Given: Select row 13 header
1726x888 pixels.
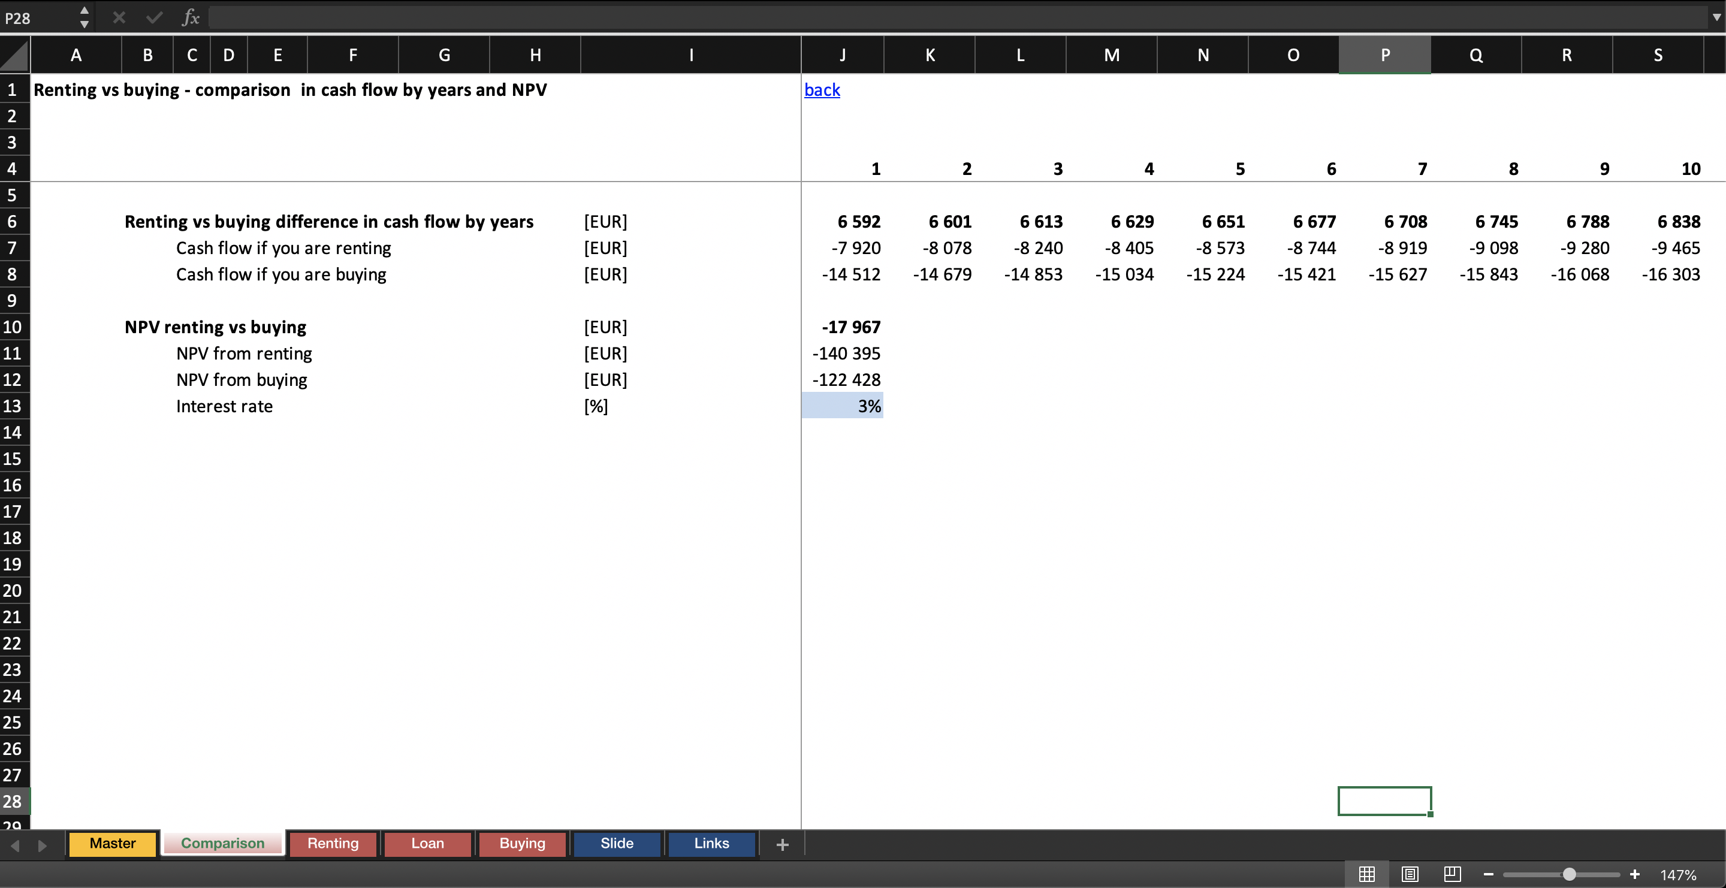Looking at the screenshot, I should pyautogui.click(x=15, y=406).
